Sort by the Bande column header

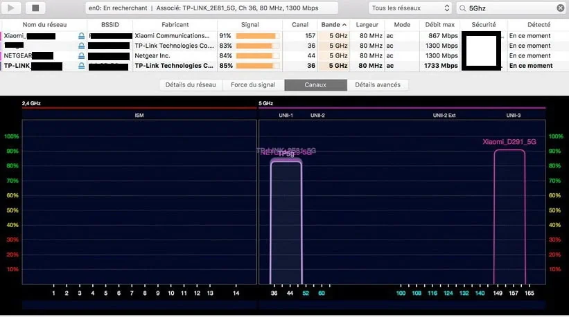(335, 24)
